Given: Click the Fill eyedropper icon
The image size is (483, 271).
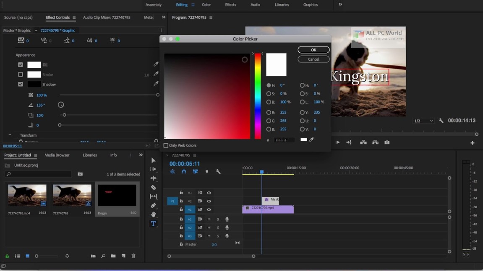Looking at the screenshot, I should (x=156, y=65).
